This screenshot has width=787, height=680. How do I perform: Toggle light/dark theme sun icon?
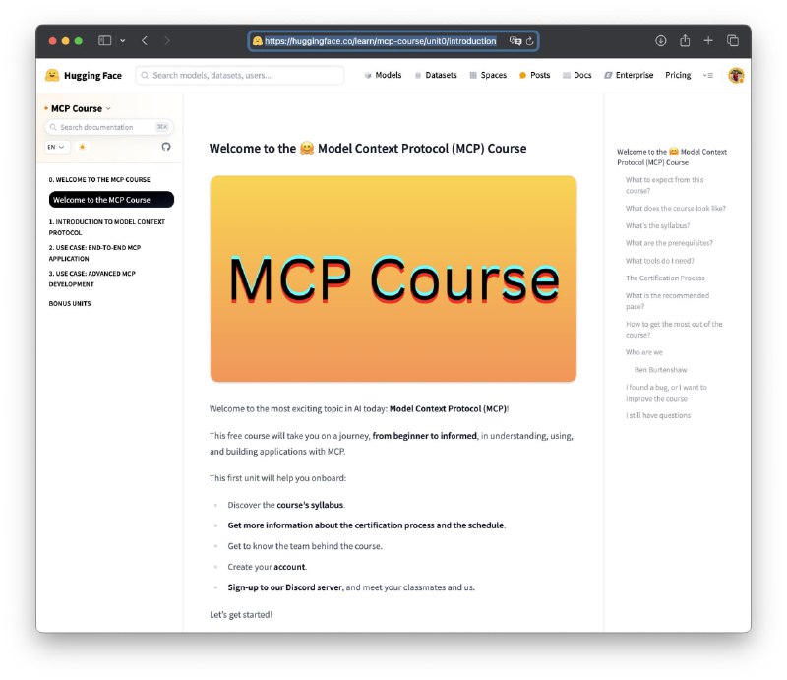point(82,147)
